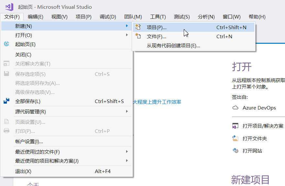The image size is (285, 186).
Task: Select 退出(X) to exit
Action: pos(67,171)
